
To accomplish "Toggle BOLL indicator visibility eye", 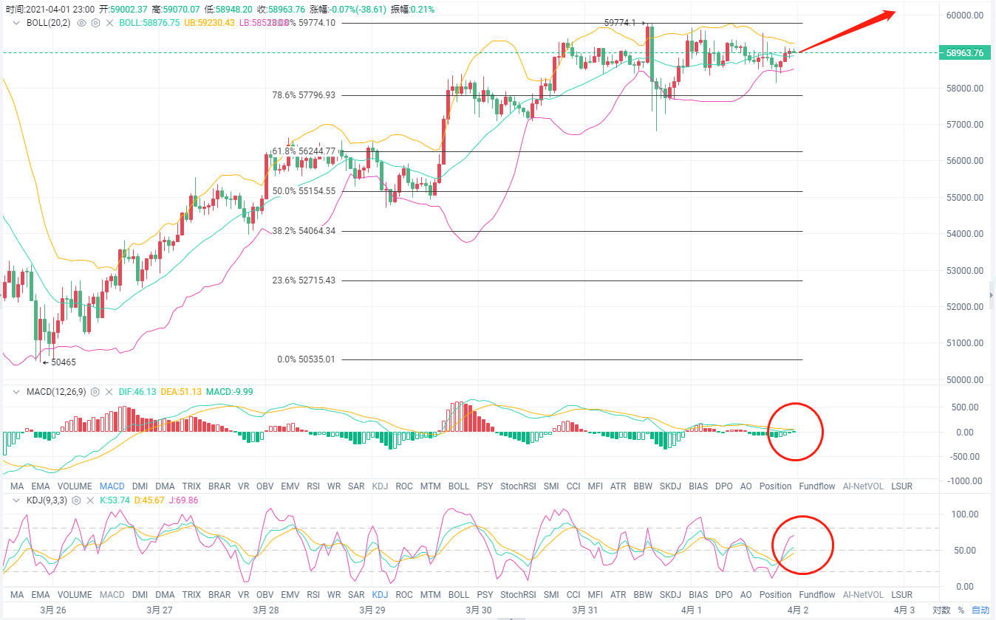I will click(81, 23).
